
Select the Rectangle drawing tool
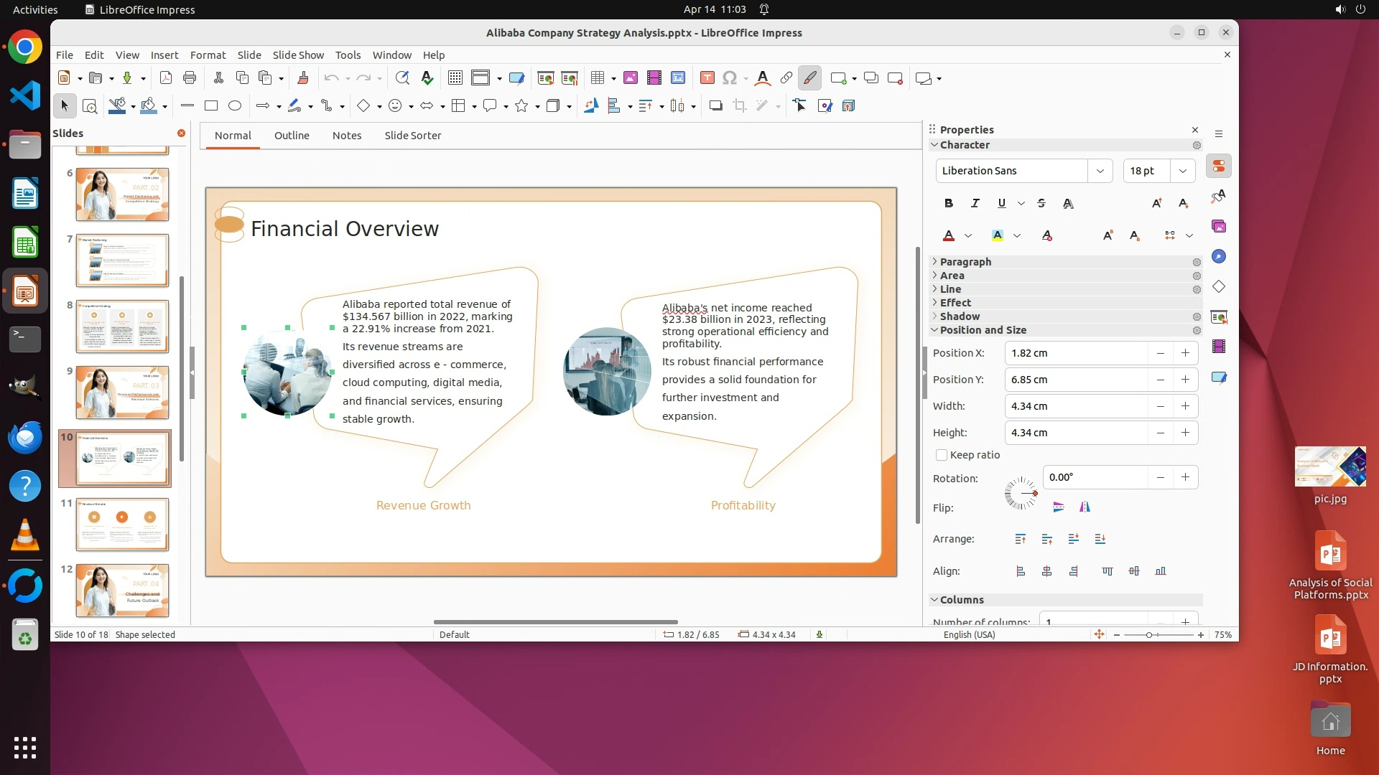coord(211,106)
